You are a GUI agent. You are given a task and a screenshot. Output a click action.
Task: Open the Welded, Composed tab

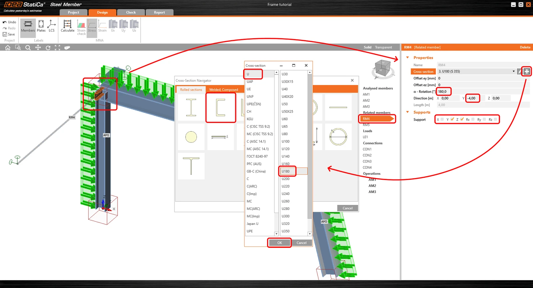[224, 90]
